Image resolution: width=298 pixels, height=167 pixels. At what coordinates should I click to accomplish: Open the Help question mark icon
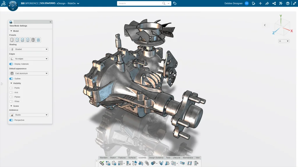tap(288, 3)
